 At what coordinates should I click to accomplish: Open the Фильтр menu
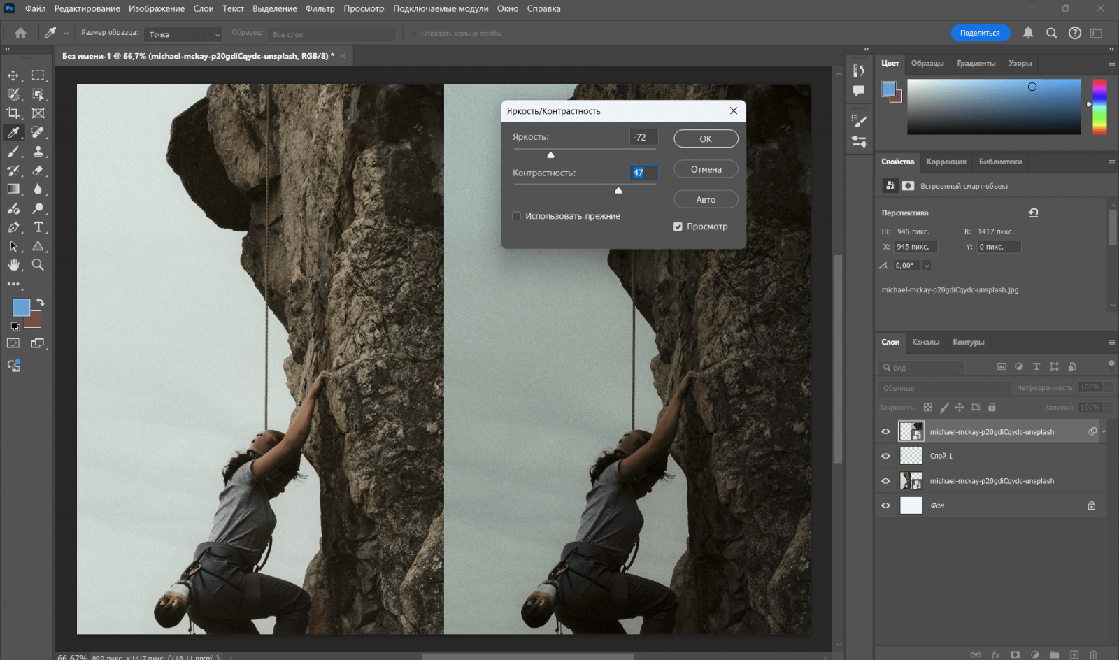pos(320,8)
